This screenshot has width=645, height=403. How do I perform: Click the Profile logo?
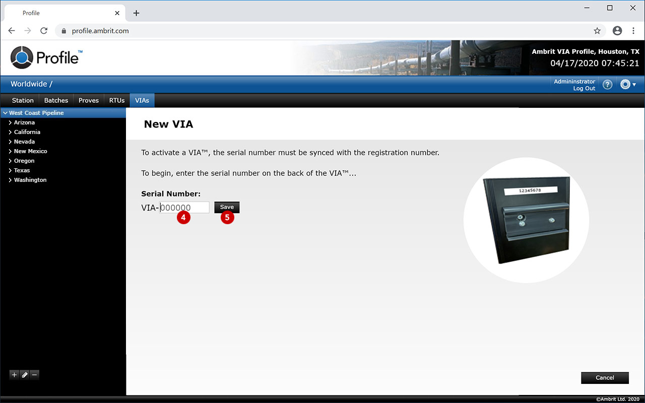coord(46,57)
